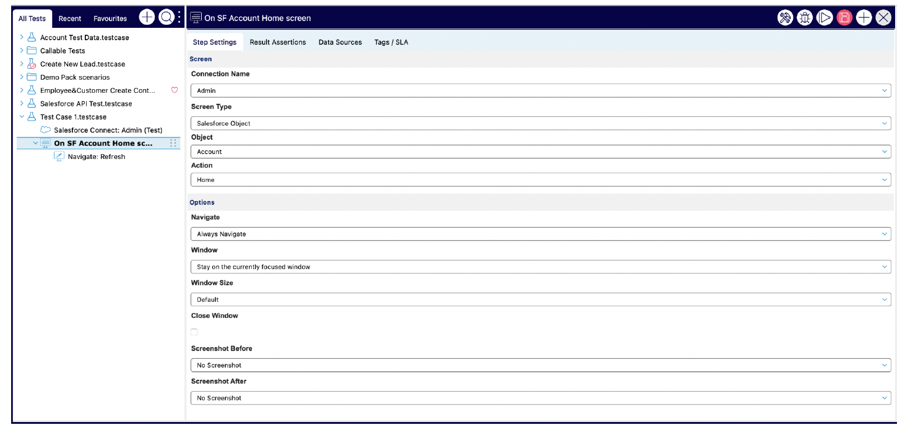Viewport: 905px width, 443px height.
Task: Select the Navigate: Refresh step
Action: pos(97,157)
